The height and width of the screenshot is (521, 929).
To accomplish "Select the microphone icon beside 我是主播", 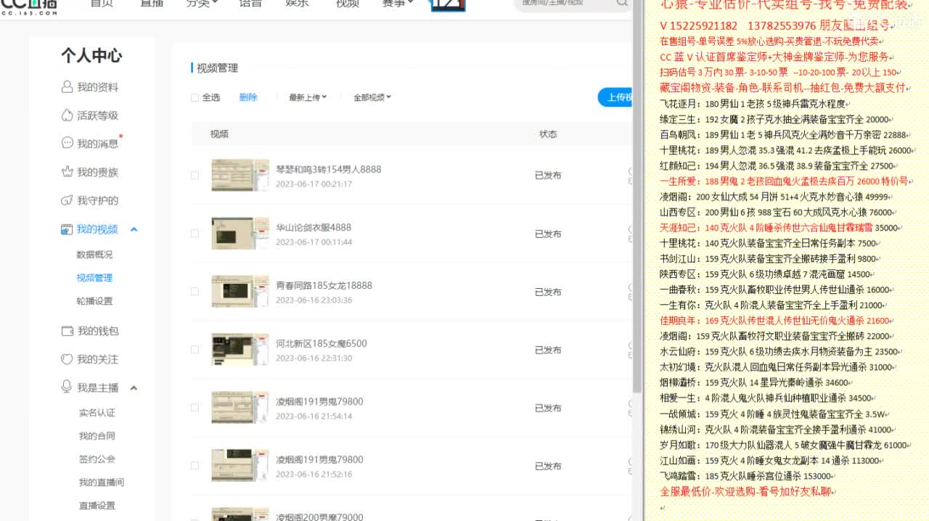I will pos(67,387).
